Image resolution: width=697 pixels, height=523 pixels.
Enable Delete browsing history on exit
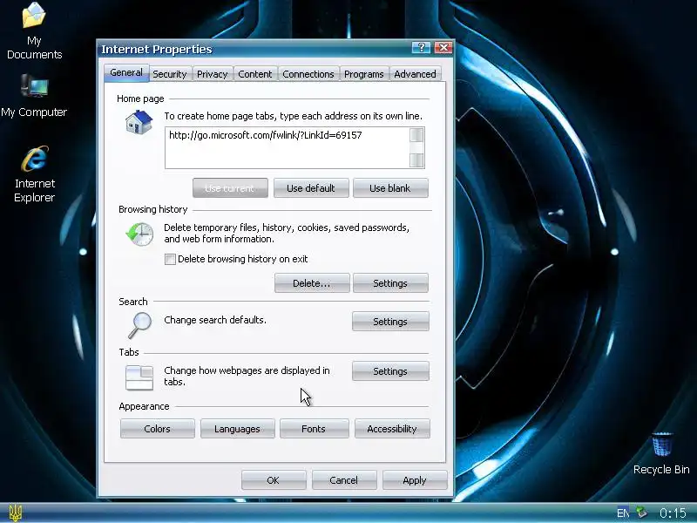point(170,259)
